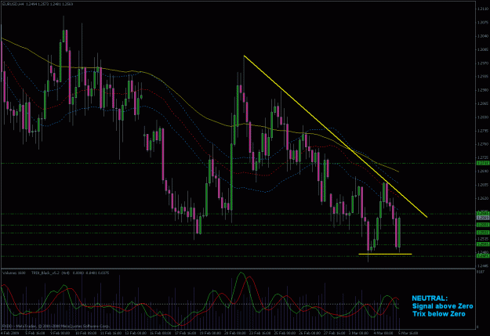The width and height of the screenshot is (490, 336).
Task: Click the '17 Feb 16:00' time axis label
Action: coord(185,333)
